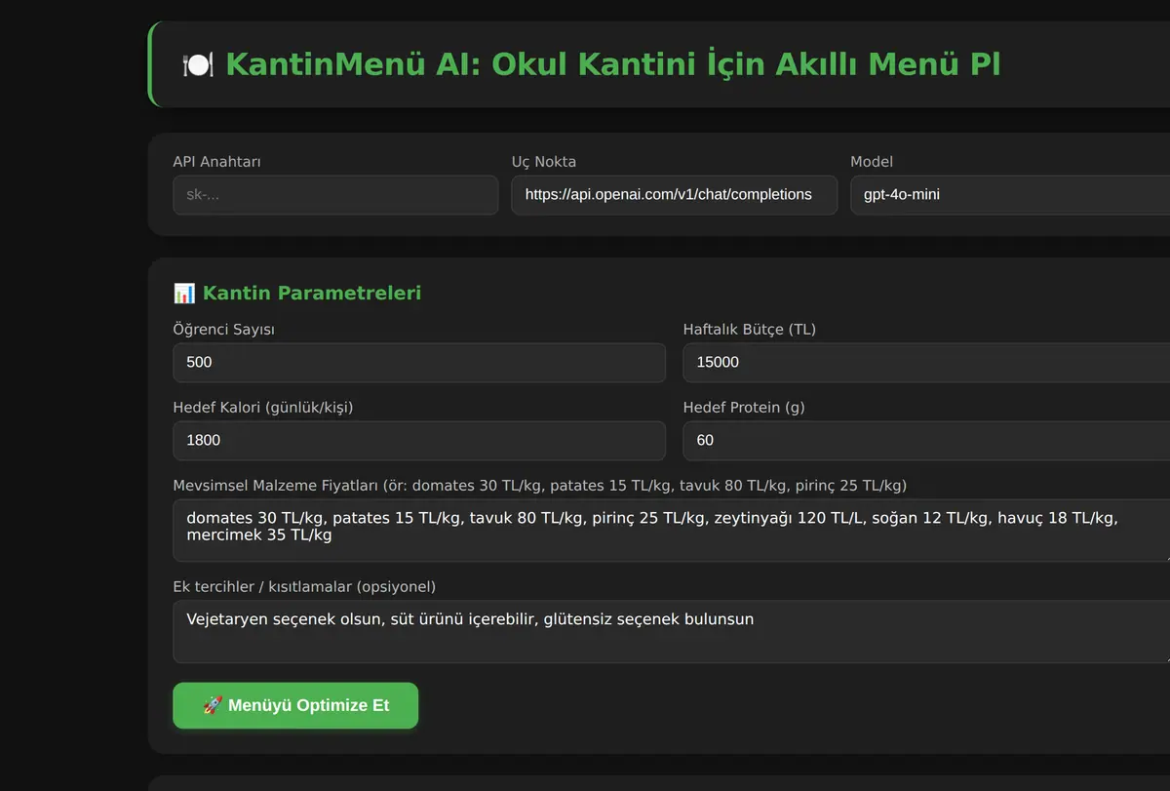Click the Haftalık Bütçe (TL) label
The width and height of the screenshot is (1170, 791).
[x=750, y=330]
